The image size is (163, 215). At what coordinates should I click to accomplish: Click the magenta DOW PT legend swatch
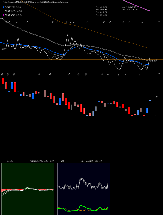[3, 15]
